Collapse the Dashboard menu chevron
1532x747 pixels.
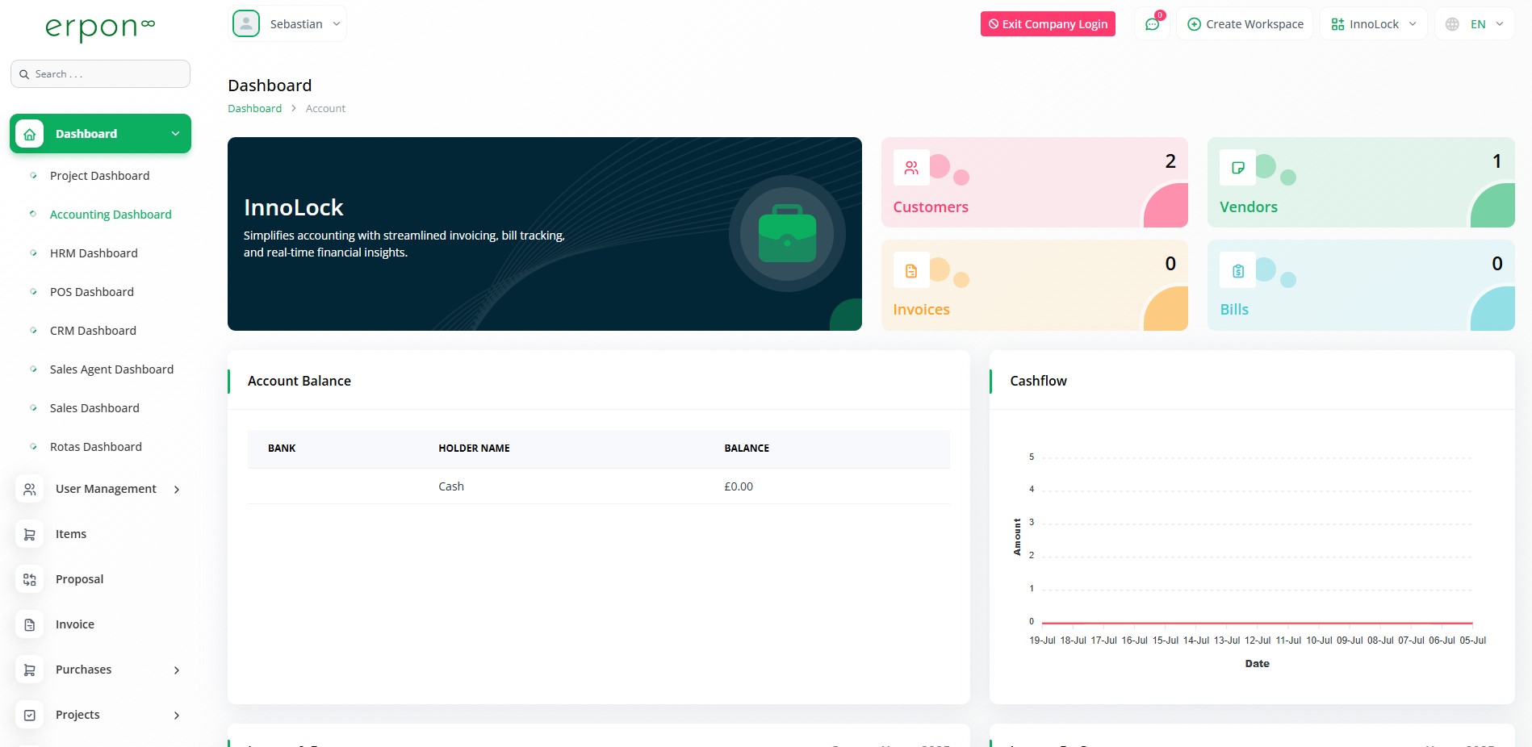point(175,134)
